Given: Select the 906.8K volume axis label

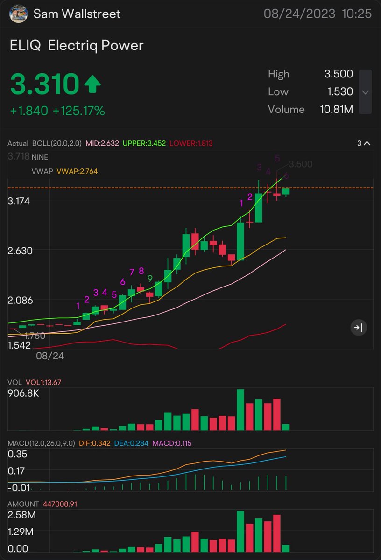Looking at the screenshot, I should pos(23,394).
